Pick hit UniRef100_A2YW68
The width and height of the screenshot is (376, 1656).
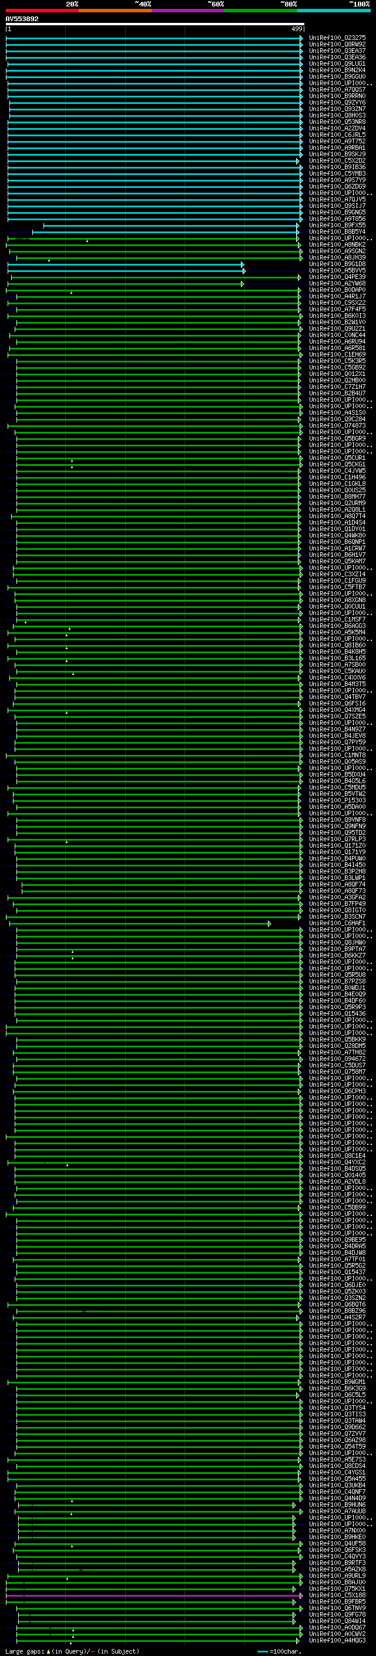337,284
